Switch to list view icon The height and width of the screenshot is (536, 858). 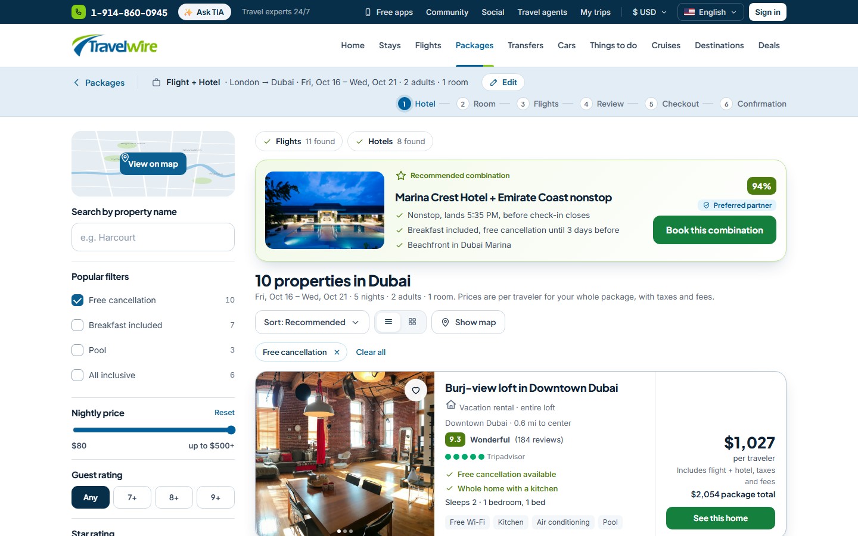pos(388,322)
